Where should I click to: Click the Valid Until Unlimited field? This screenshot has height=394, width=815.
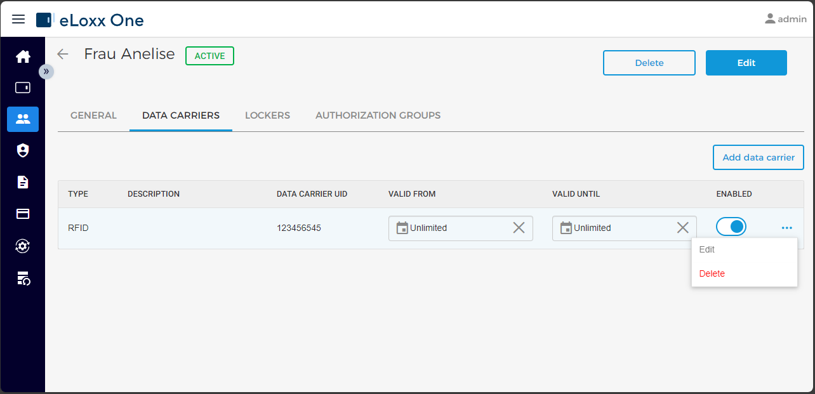(x=625, y=228)
